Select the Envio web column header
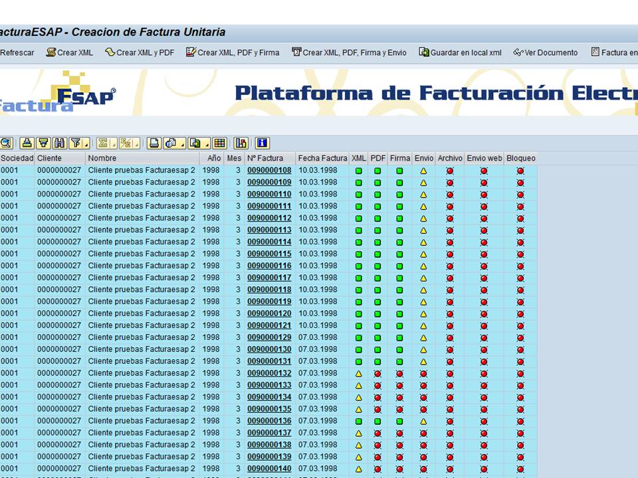 (x=484, y=158)
